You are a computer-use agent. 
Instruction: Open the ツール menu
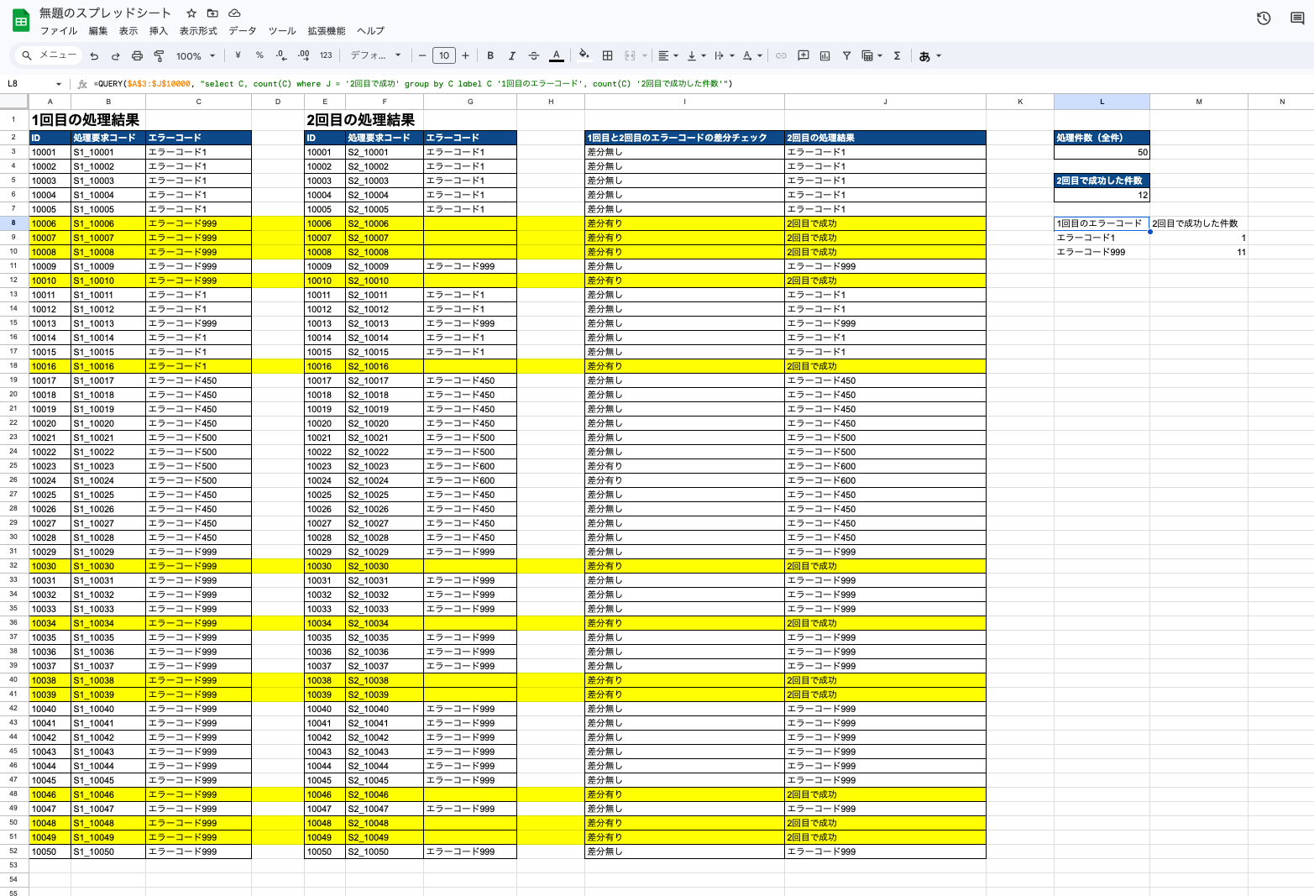(x=282, y=31)
